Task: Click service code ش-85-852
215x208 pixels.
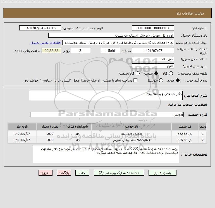Action: [x=185, y=134]
